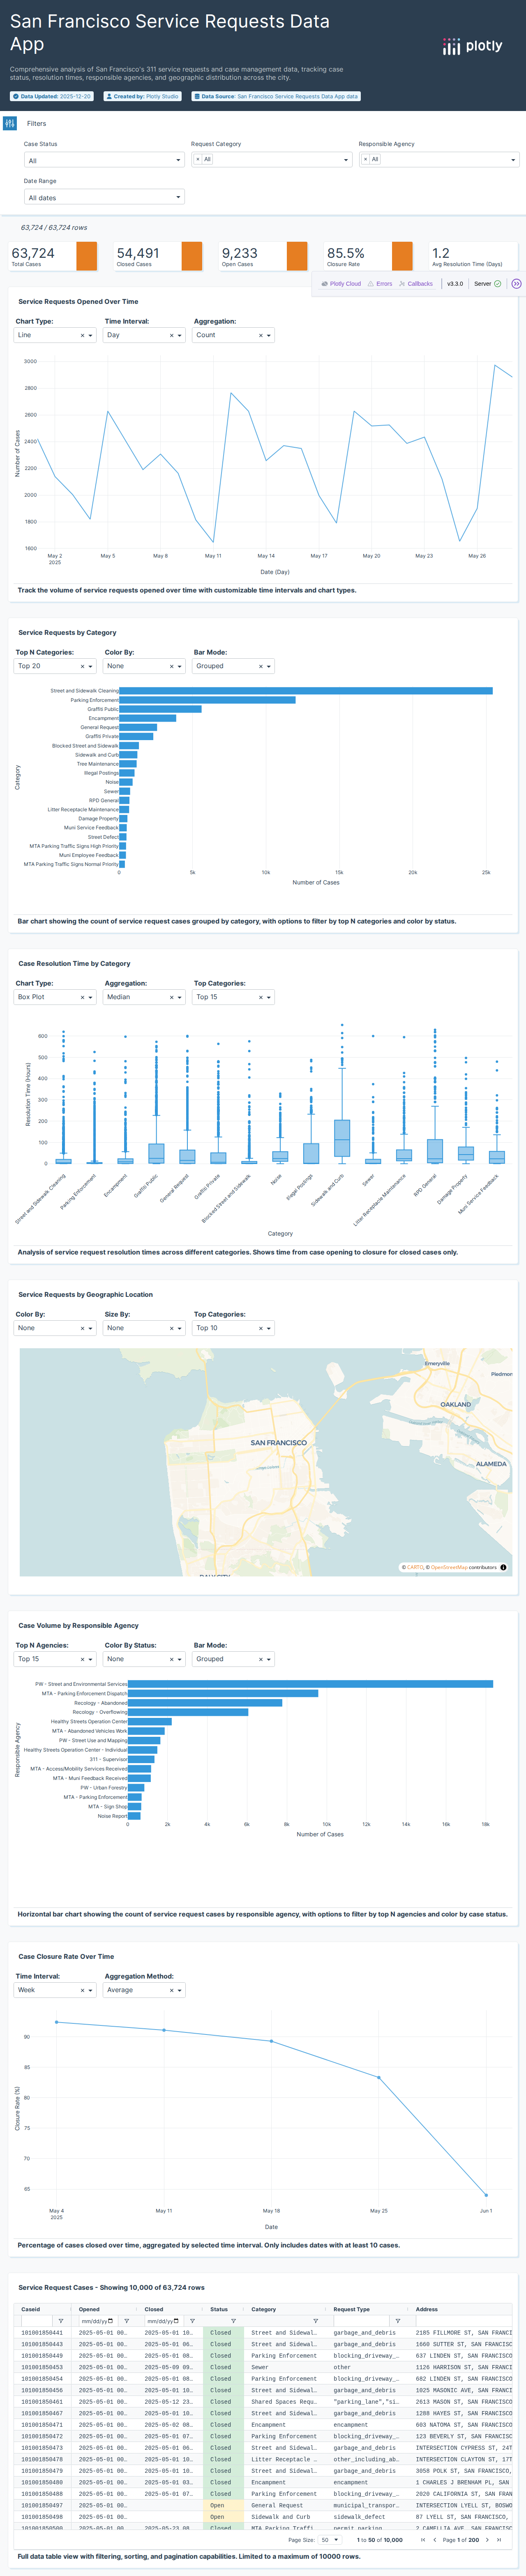
Task: Click the Data Updated 2025-12-20 badge
Action: (x=52, y=96)
